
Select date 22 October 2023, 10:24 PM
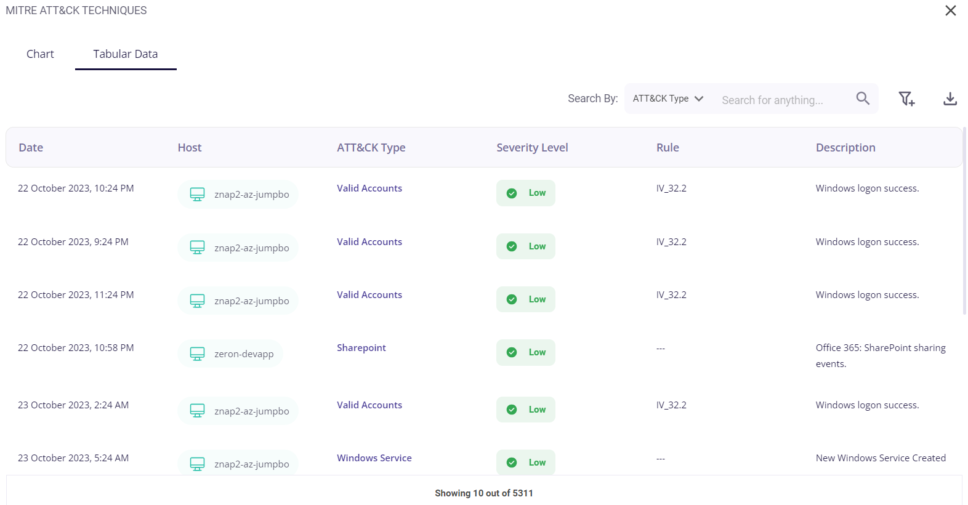click(76, 188)
